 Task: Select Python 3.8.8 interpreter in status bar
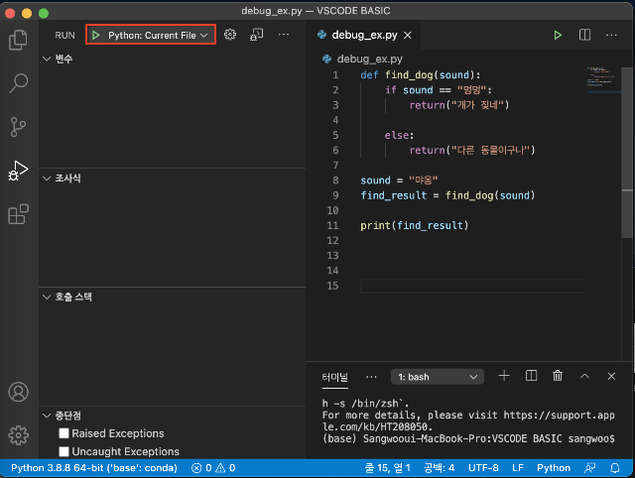click(94, 468)
